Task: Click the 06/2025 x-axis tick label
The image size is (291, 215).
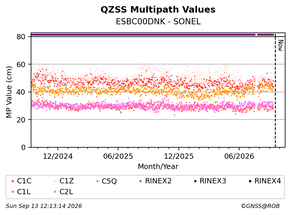Action: click(x=118, y=156)
